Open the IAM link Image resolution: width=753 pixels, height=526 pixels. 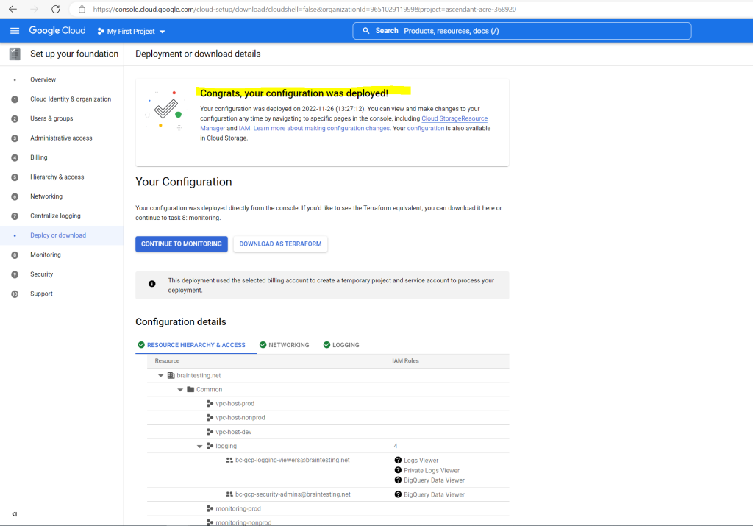[x=244, y=128]
